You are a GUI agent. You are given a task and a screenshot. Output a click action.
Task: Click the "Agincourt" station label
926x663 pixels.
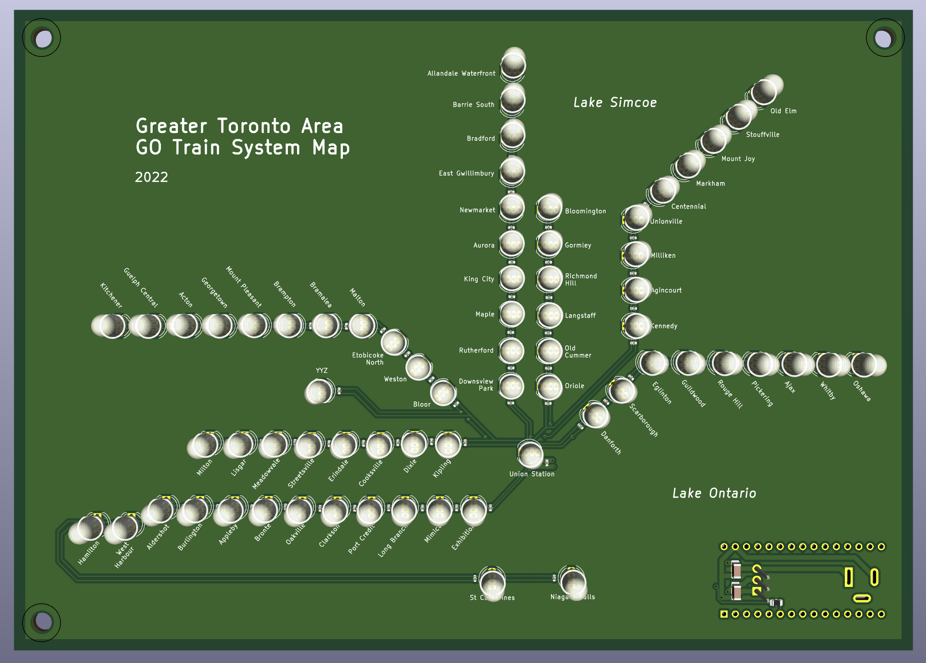point(666,290)
